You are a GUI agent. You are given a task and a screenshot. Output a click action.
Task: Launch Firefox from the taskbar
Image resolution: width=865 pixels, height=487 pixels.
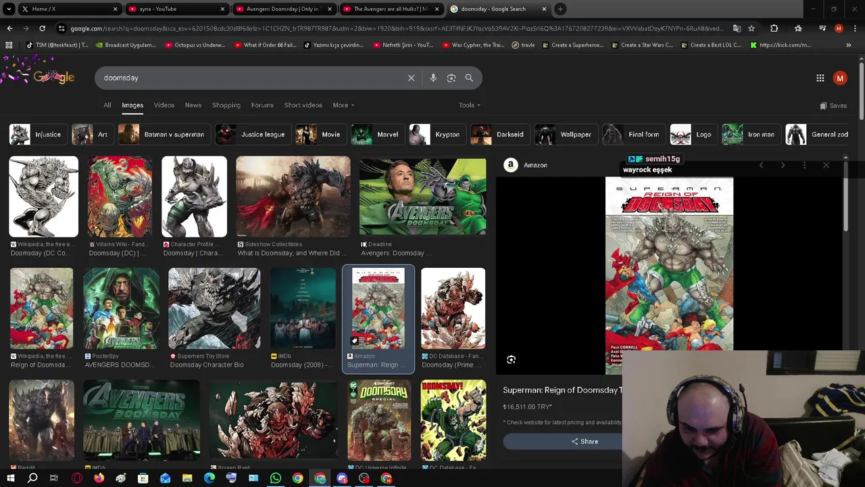[99, 478]
